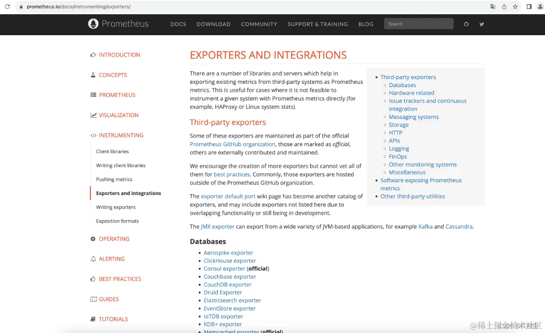Visit the BLOG navigation item
This screenshot has height=333, width=545.
(366, 24)
